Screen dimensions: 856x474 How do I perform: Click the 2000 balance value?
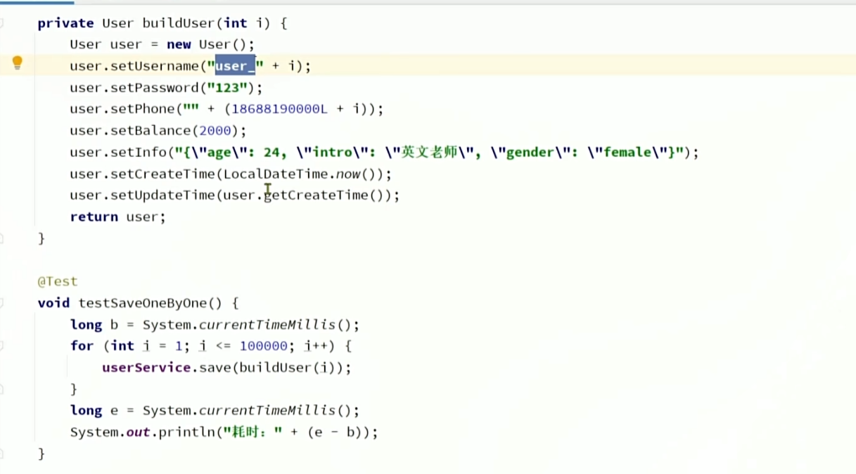tap(215, 131)
